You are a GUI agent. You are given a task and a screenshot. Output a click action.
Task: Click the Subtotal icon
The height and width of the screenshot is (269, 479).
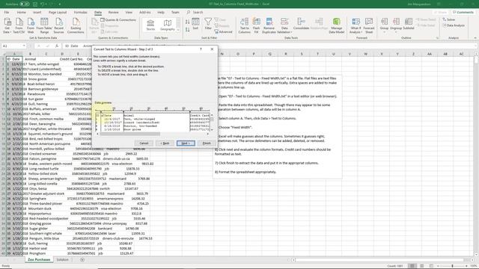point(409,24)
